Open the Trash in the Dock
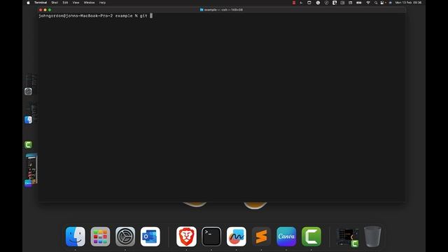The image size is (448, 252). 372,237
